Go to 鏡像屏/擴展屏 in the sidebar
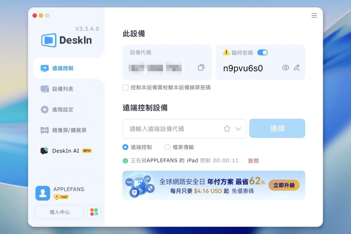The image size is (351, 234). [x=69, y=130]
